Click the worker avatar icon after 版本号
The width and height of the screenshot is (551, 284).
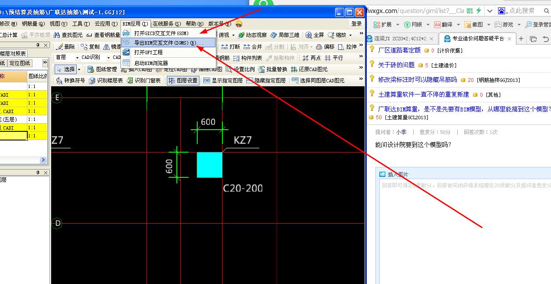point(239,24)
